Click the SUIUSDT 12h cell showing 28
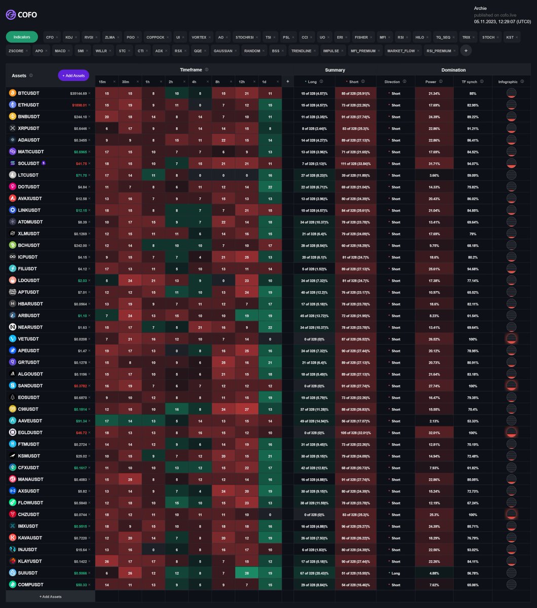 246,573
